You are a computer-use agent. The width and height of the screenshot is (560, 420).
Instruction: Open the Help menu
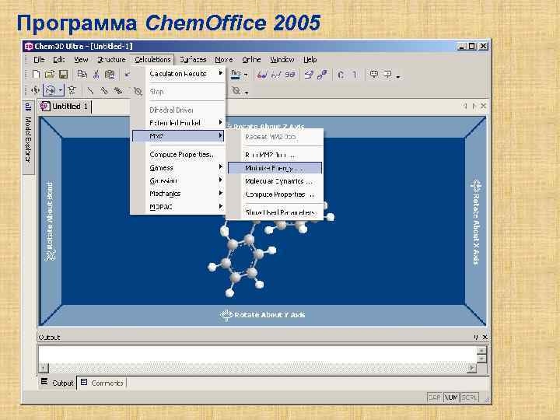(x=310, y=60)
